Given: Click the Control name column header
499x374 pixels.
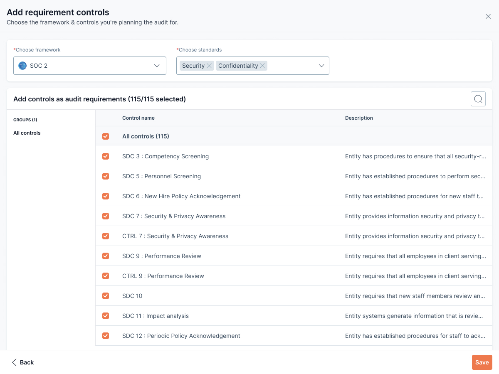Looking at the screenshot, I should [x=138, y=118].
